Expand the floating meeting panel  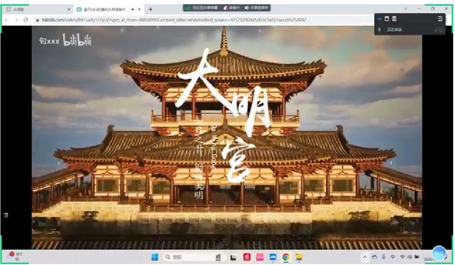point(440,18)
